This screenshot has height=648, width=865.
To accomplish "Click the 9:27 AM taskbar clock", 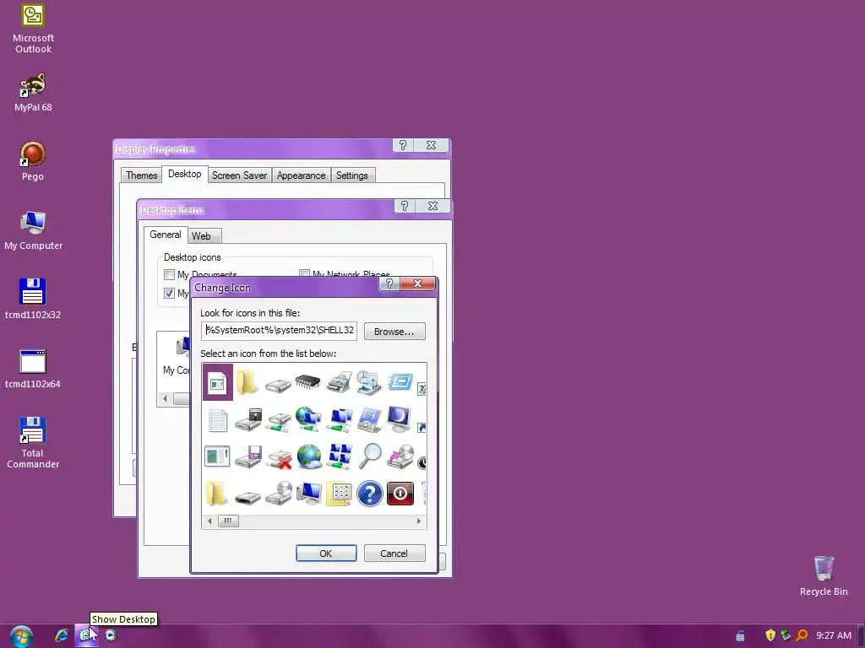I will point(834,635).
